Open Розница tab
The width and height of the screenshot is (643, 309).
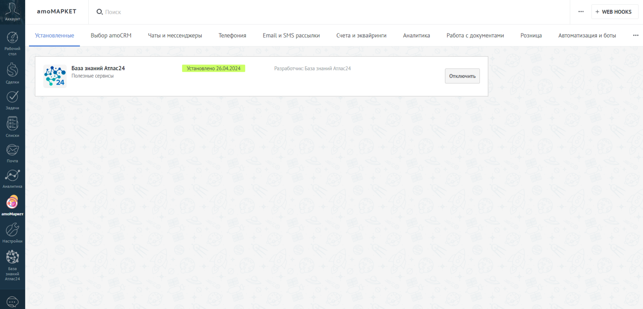531,35
